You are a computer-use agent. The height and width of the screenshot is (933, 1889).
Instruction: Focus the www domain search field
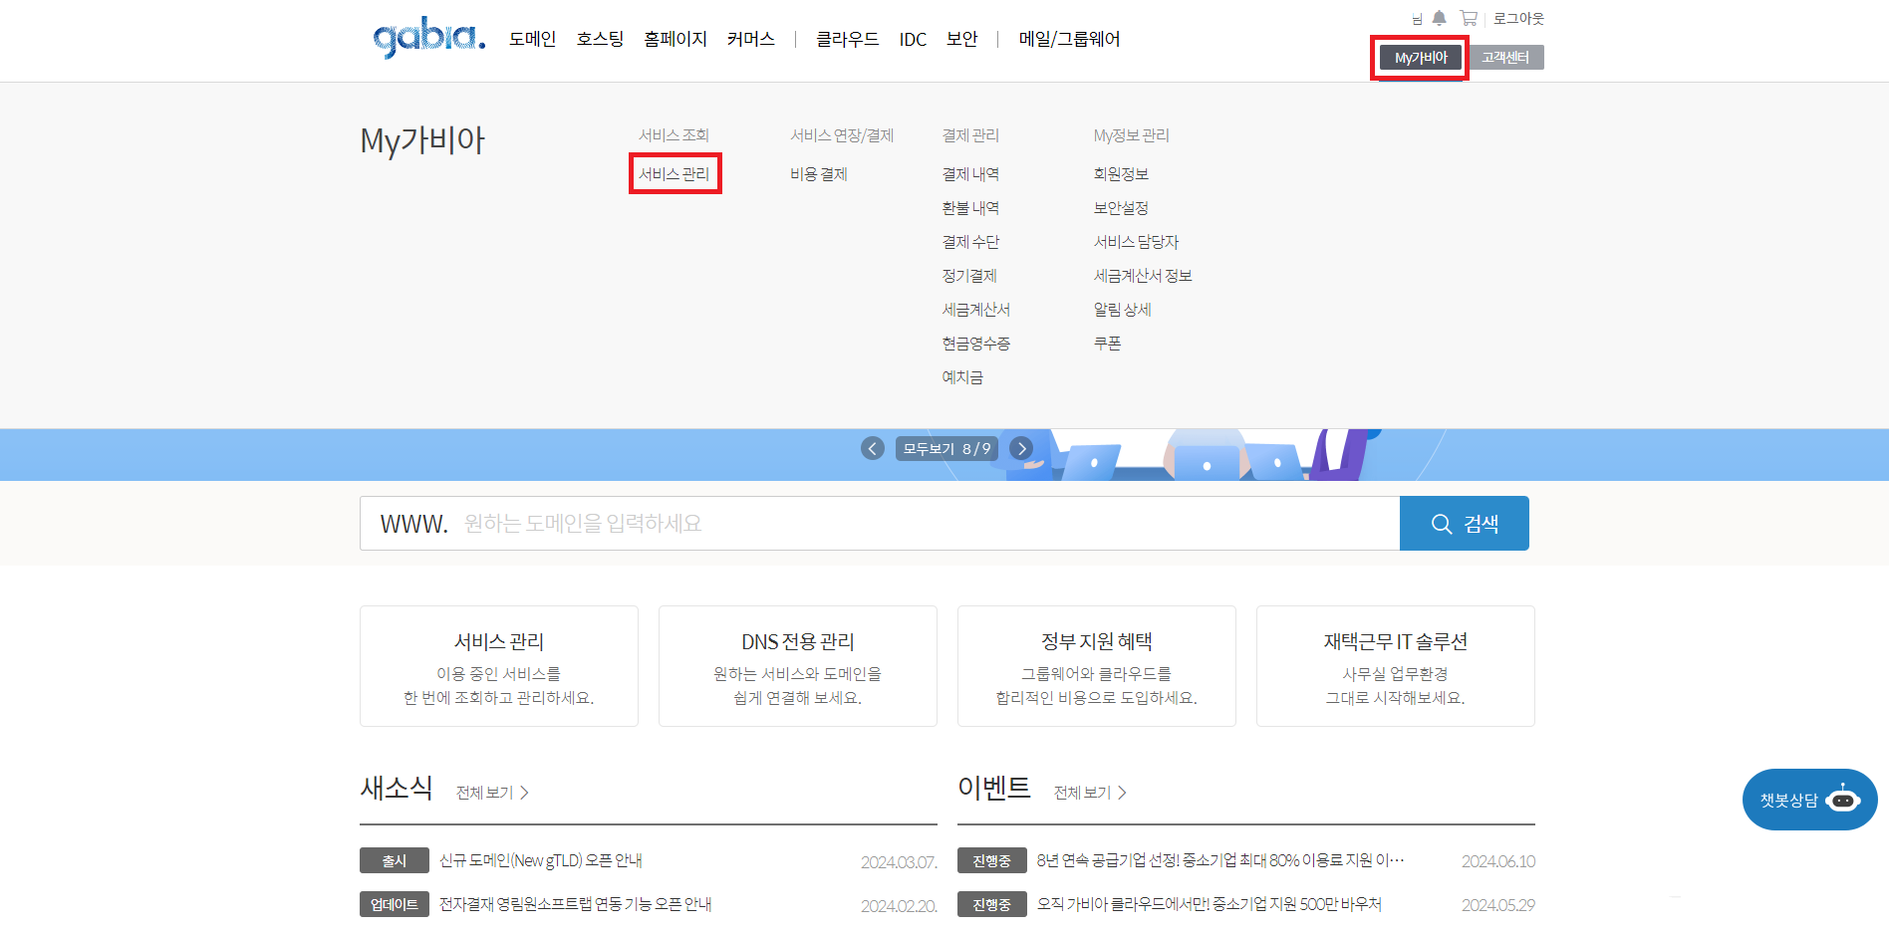tap(880, 523)
